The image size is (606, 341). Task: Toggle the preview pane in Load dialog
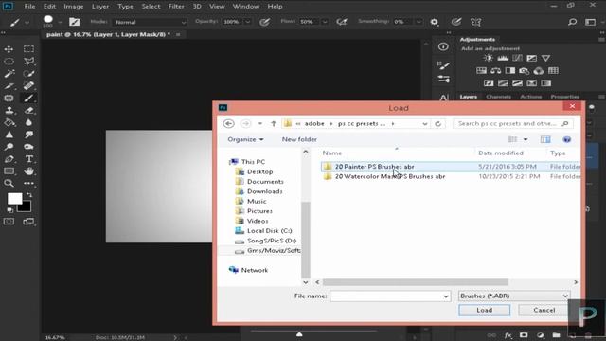pos(545,139)
